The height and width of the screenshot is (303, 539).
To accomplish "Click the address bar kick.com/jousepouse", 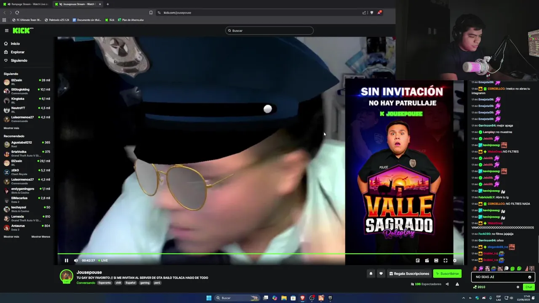I will point(177,13).
